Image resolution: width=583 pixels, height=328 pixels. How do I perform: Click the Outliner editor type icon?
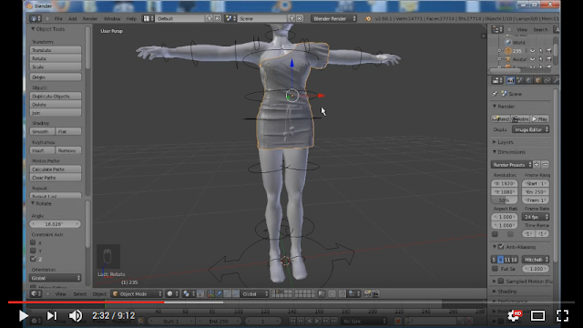tap(497, 29)
